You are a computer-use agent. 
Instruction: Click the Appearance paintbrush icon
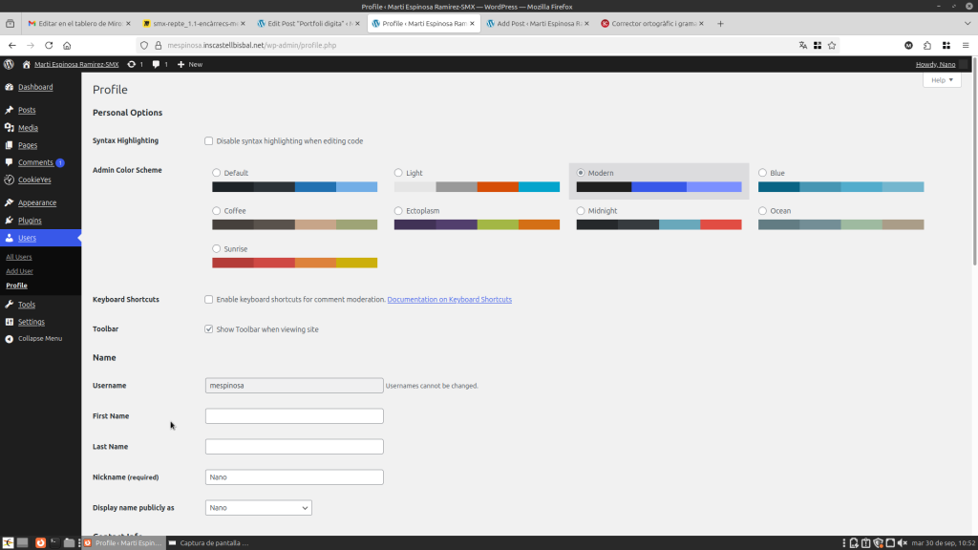click(x=9, y=202)
